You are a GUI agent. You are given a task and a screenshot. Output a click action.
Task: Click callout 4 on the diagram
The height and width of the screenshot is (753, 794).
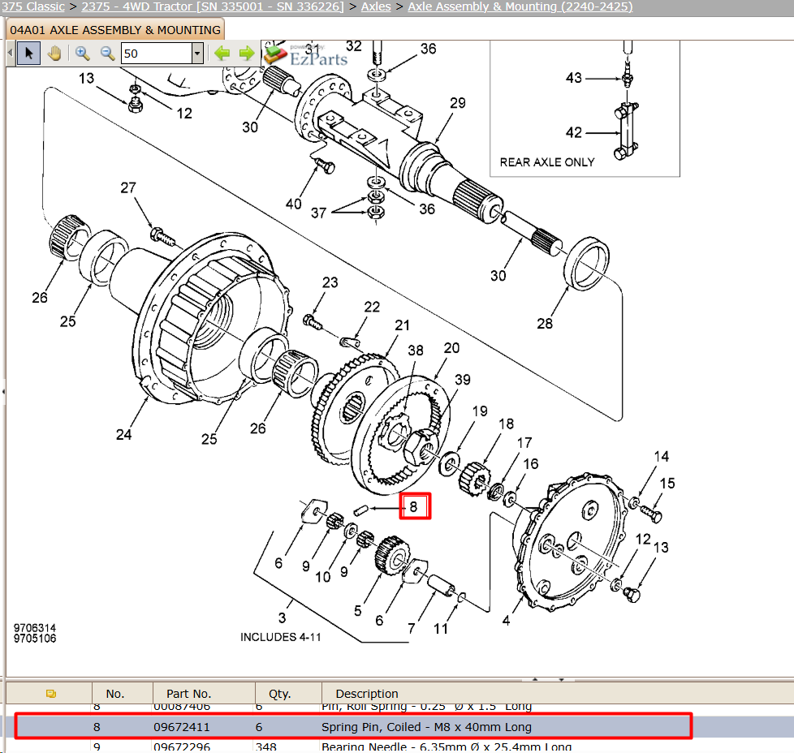pos(506,621)
